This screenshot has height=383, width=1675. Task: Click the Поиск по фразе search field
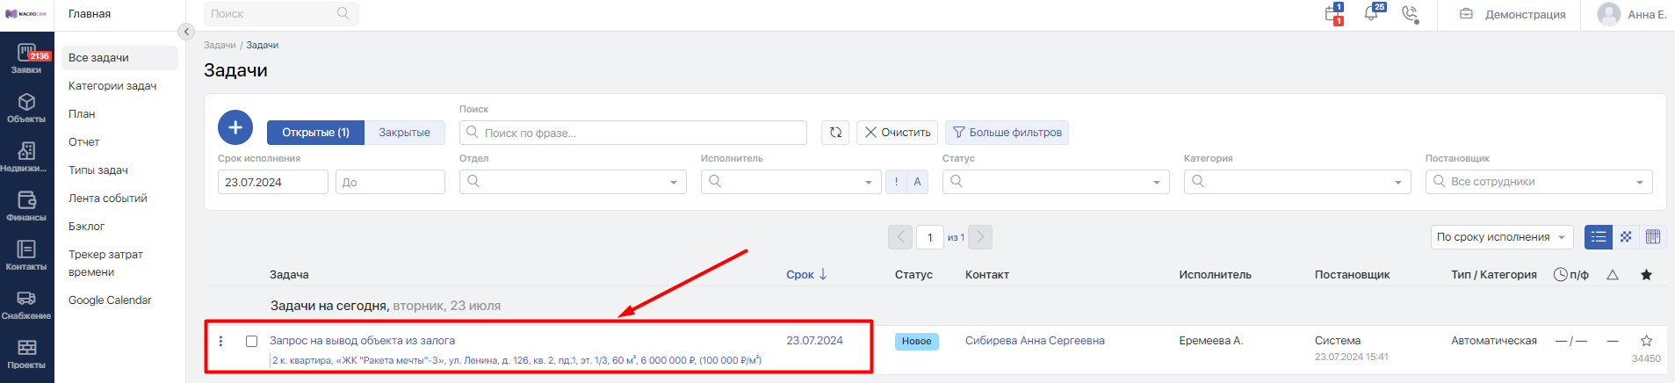[x=632, y=133]
